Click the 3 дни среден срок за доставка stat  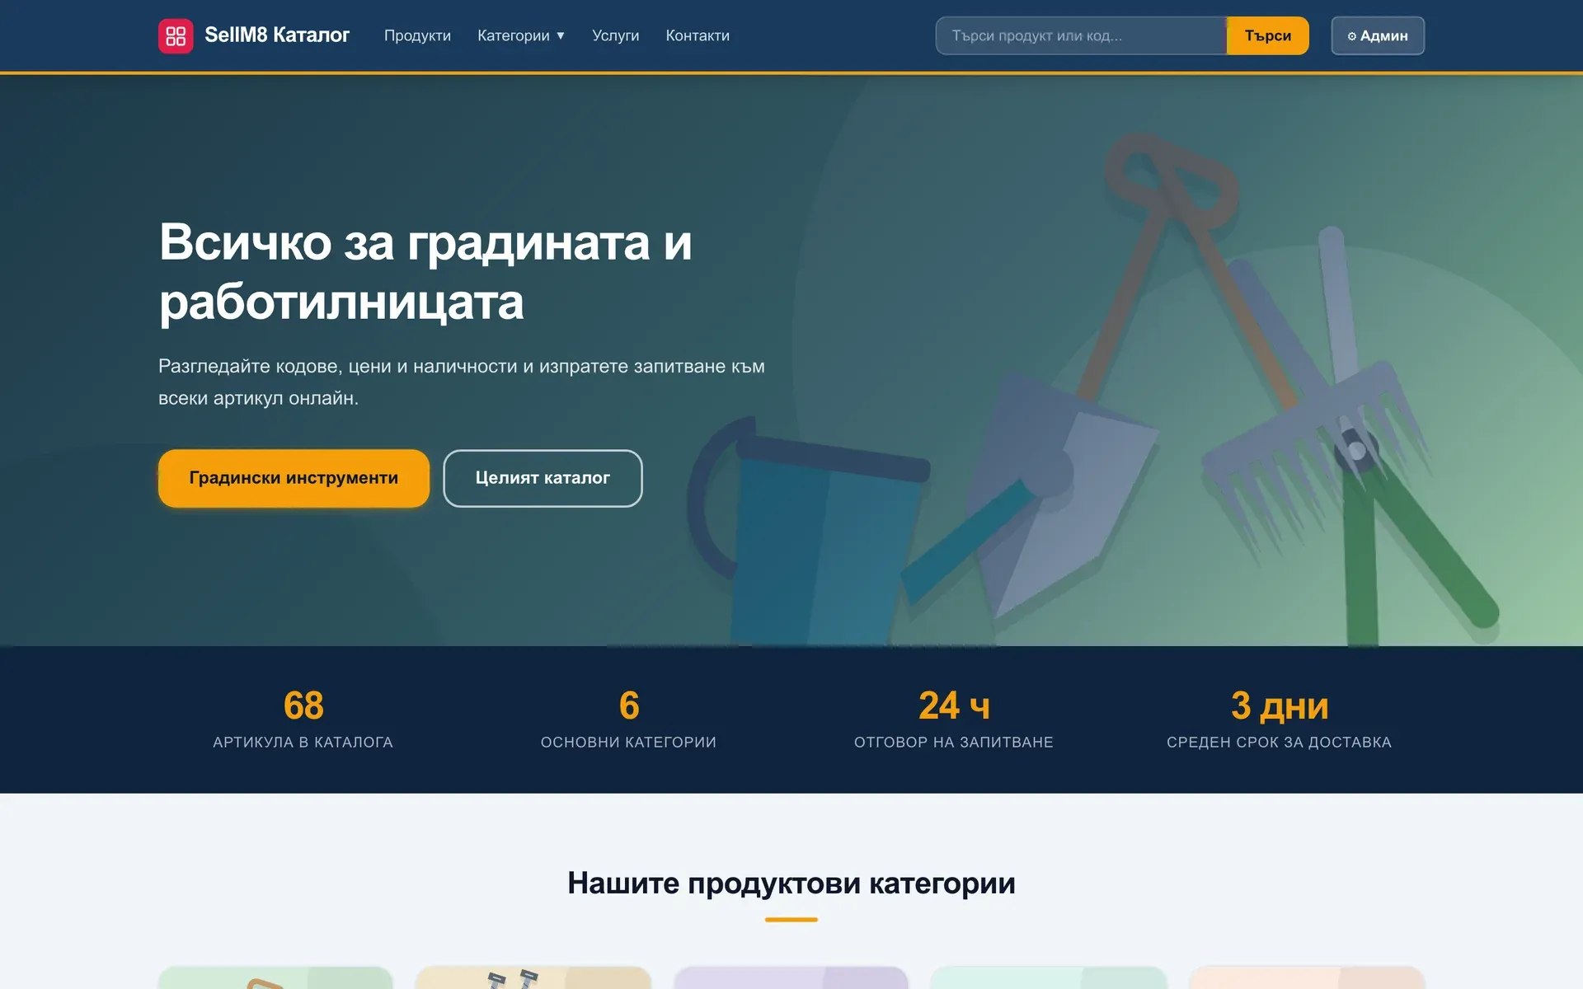pyautogui.click(x=1279, y=719)
